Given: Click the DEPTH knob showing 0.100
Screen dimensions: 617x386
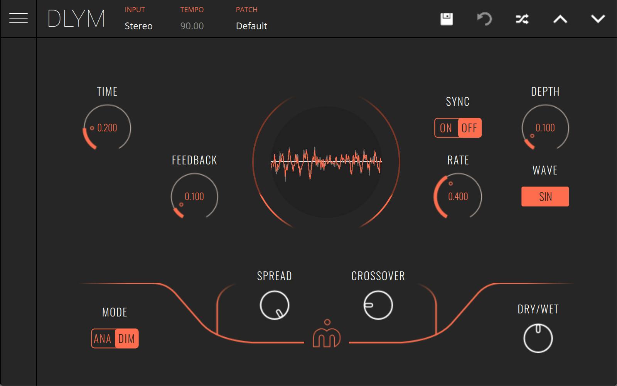Looking at the screenshot, I should [545, 128].
